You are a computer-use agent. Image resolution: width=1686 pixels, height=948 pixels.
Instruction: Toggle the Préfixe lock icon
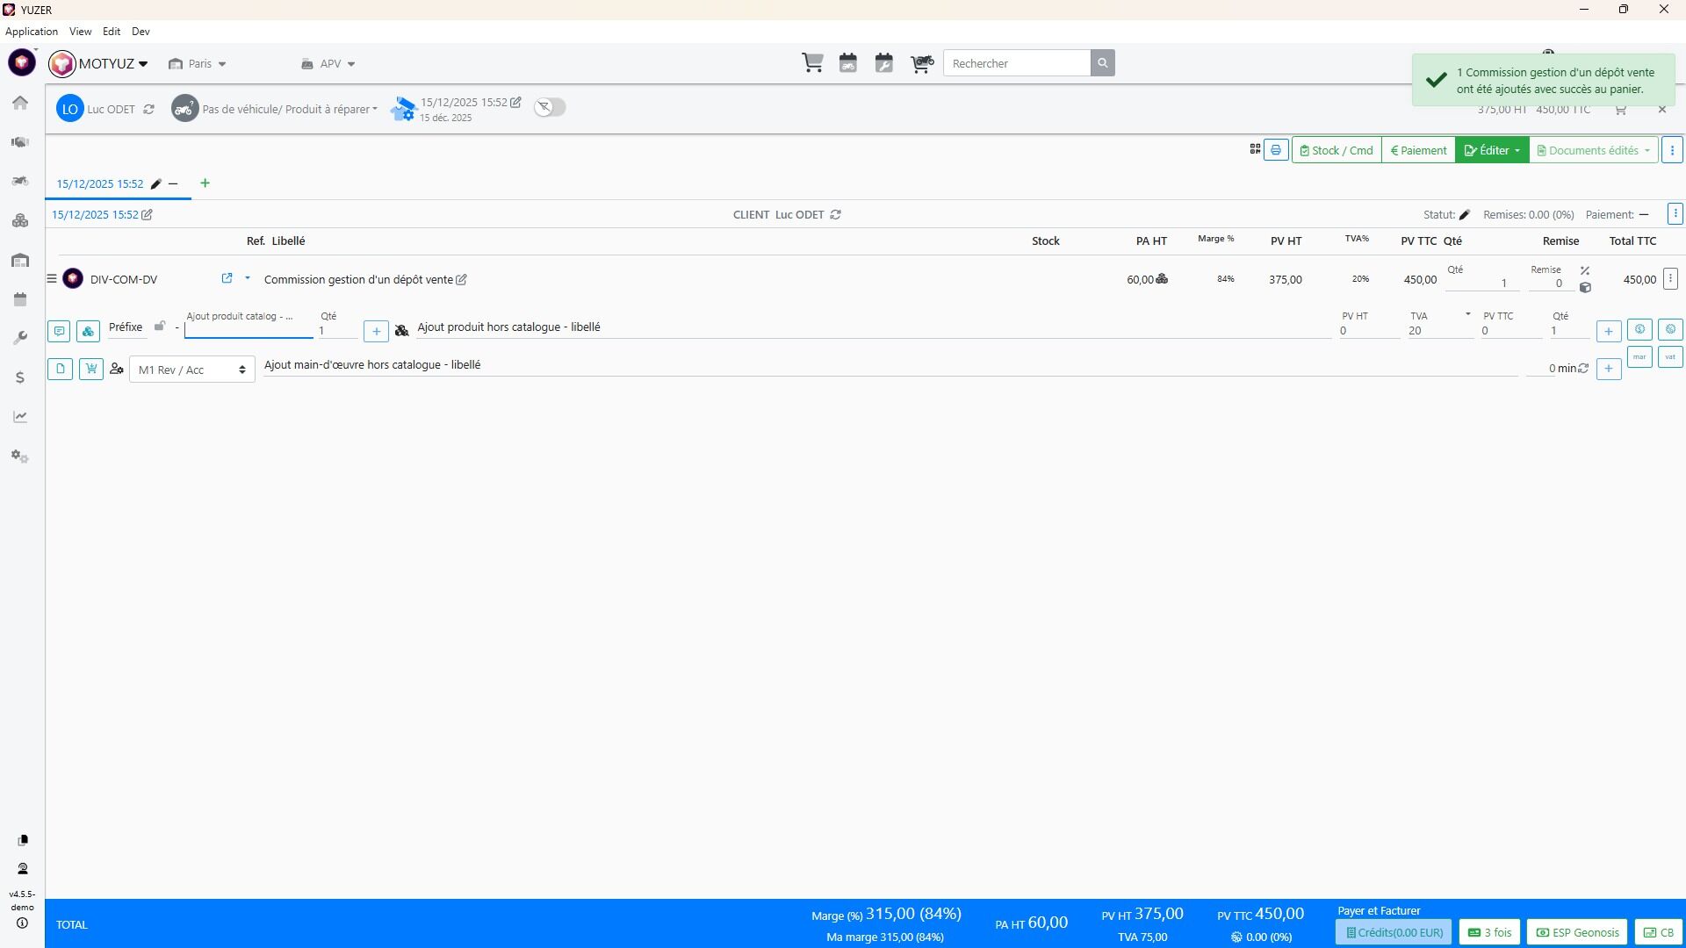[x=160, y=327]
